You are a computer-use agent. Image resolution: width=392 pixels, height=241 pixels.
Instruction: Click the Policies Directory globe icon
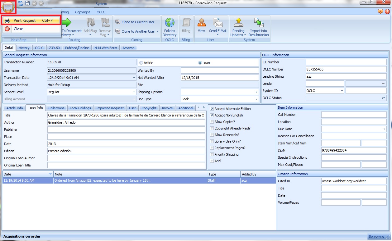point(170,23)
